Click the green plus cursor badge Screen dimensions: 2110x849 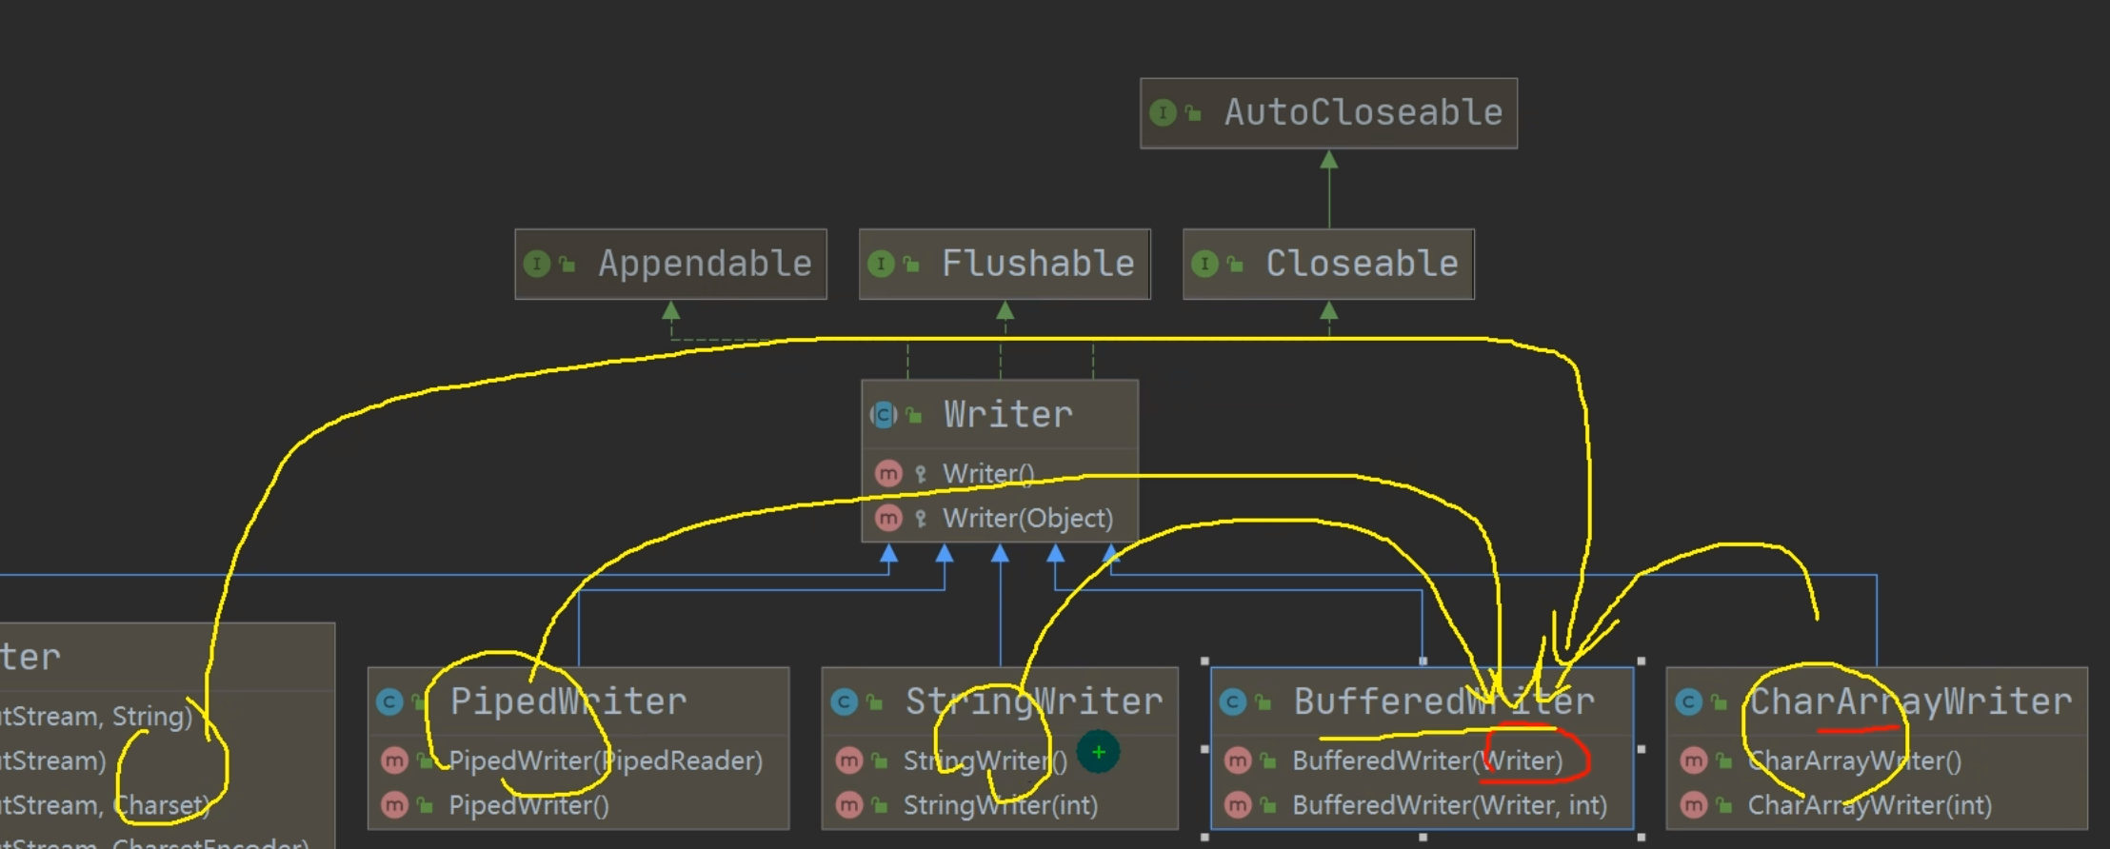tap(1098, 752)
